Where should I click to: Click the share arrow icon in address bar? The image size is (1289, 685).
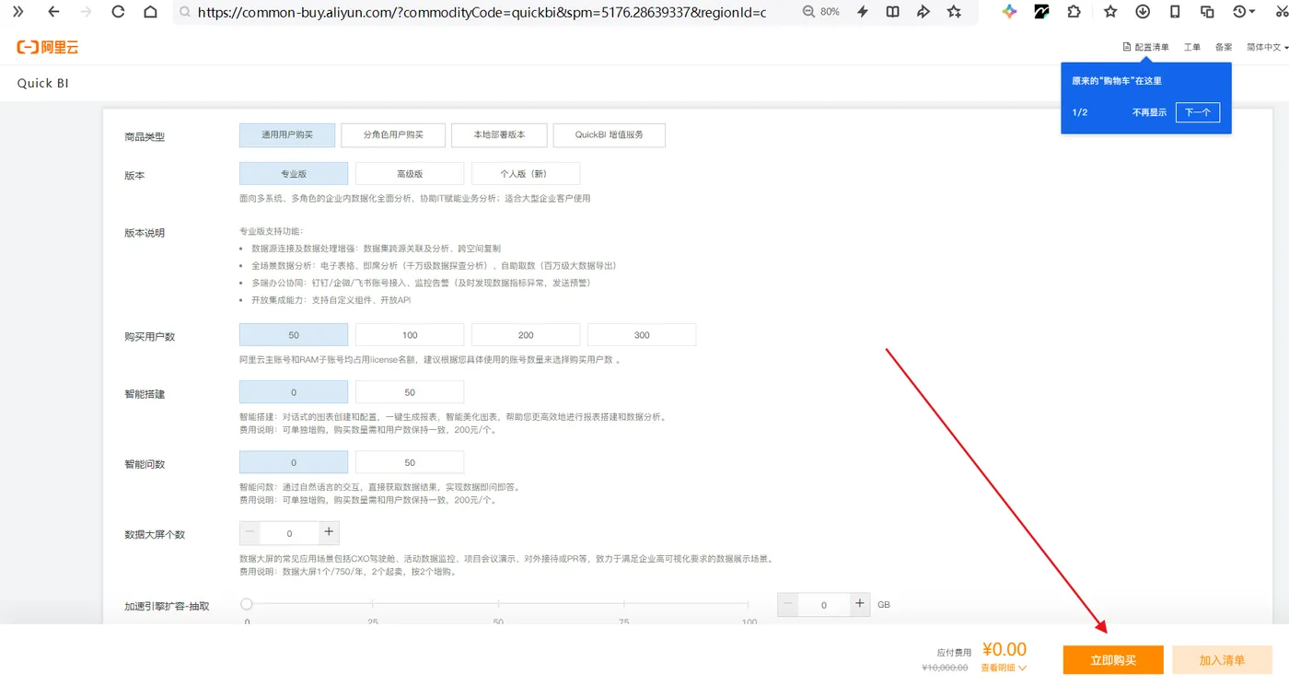point(923,12)
